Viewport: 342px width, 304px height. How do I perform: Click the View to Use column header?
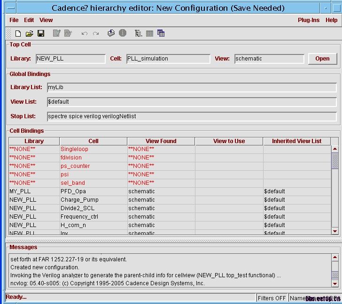(229, 141)
